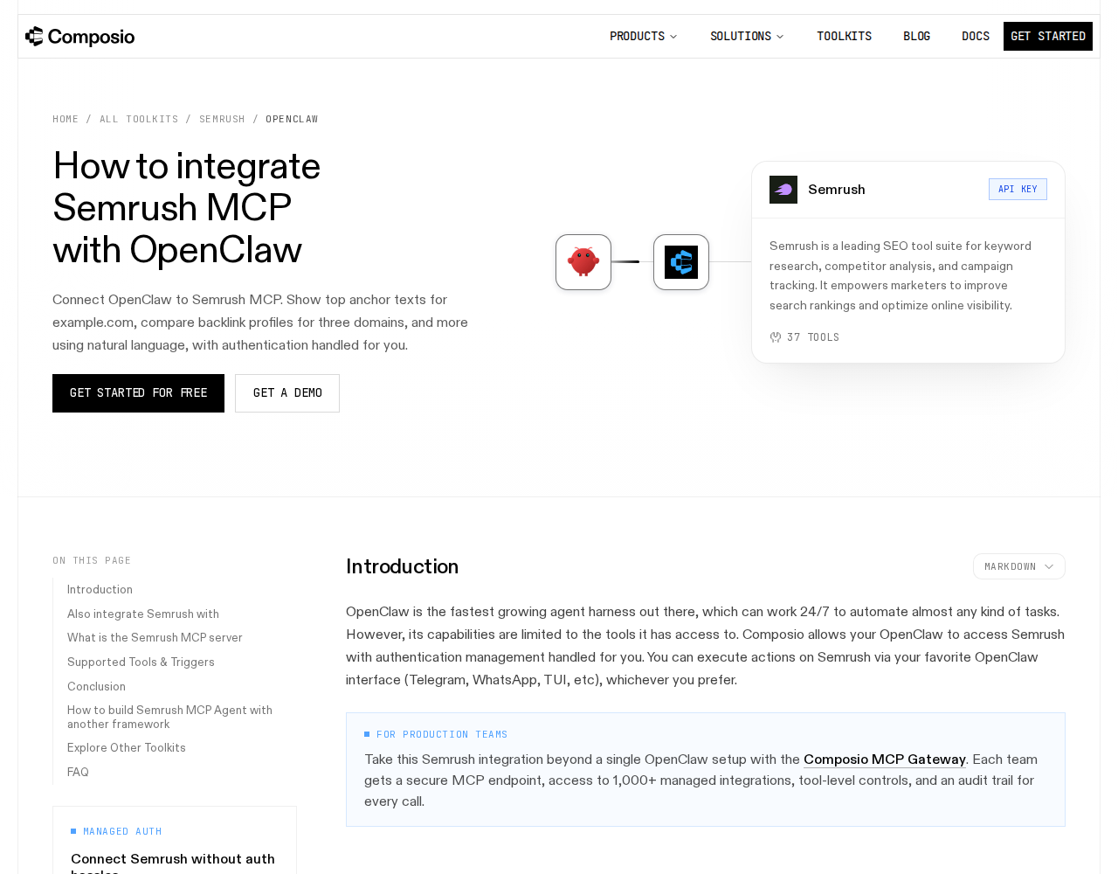The width and height of the screenshot is (1118, 874).
Task: Expand the Solutions menu
Action: (x=747, y=36)
